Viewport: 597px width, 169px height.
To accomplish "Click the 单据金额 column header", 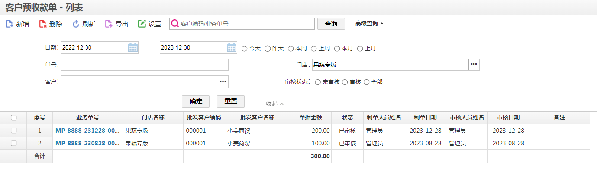I will click(x=311, y=117).
